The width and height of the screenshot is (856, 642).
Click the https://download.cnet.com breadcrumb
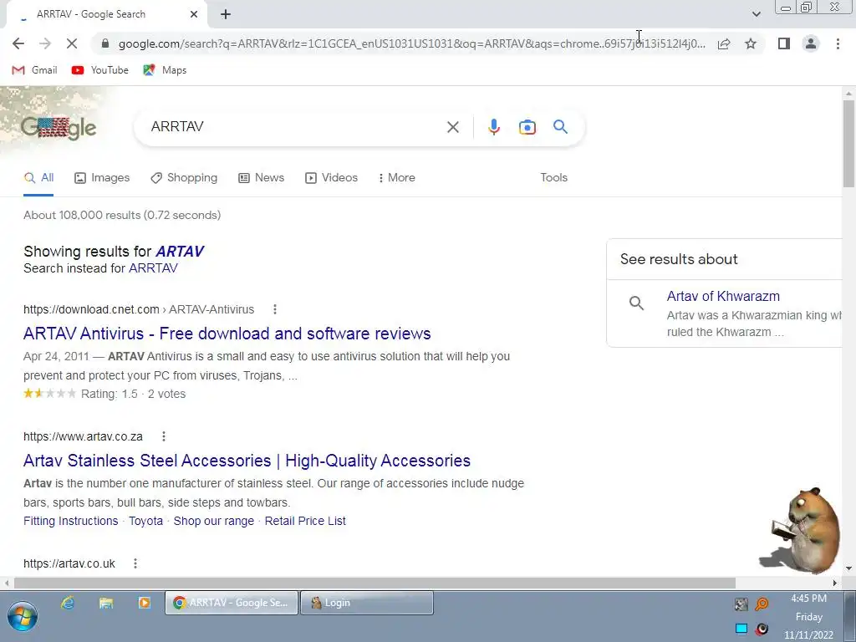(x=91, y=309)
